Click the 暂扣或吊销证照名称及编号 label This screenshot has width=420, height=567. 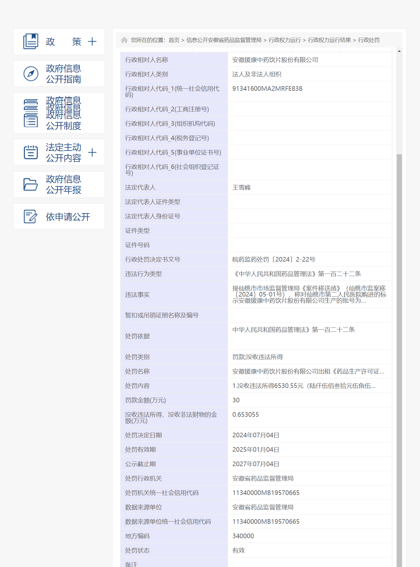click(x=162, y=315)
